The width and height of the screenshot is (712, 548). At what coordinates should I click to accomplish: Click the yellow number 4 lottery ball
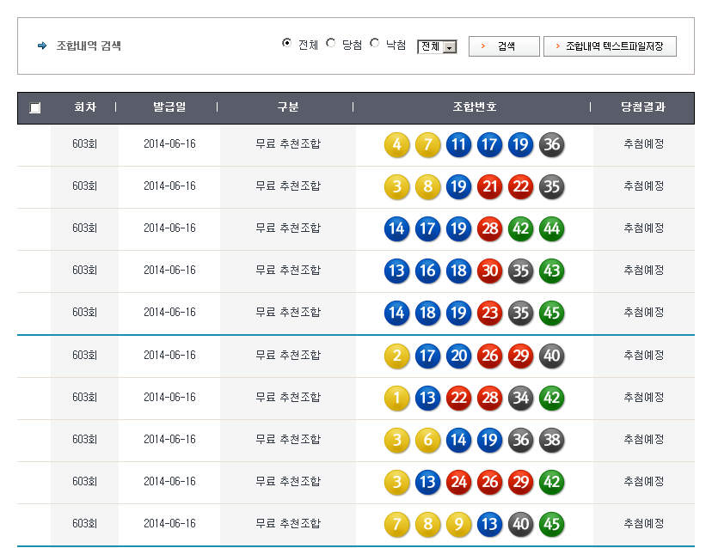pyautogui.click(x=396, y=144)
